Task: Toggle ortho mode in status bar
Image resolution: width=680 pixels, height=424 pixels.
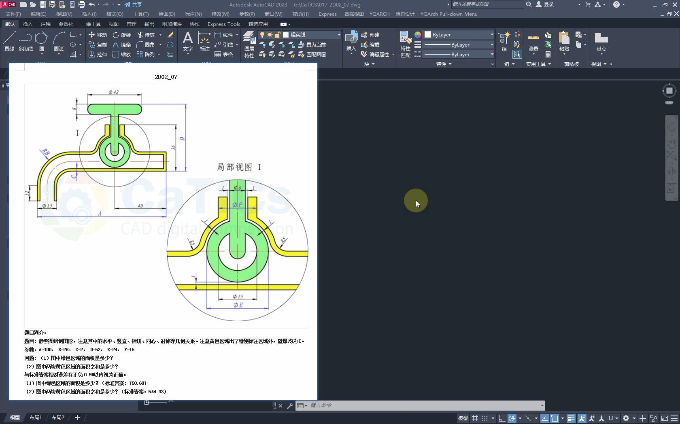Action: coord(501,418)
